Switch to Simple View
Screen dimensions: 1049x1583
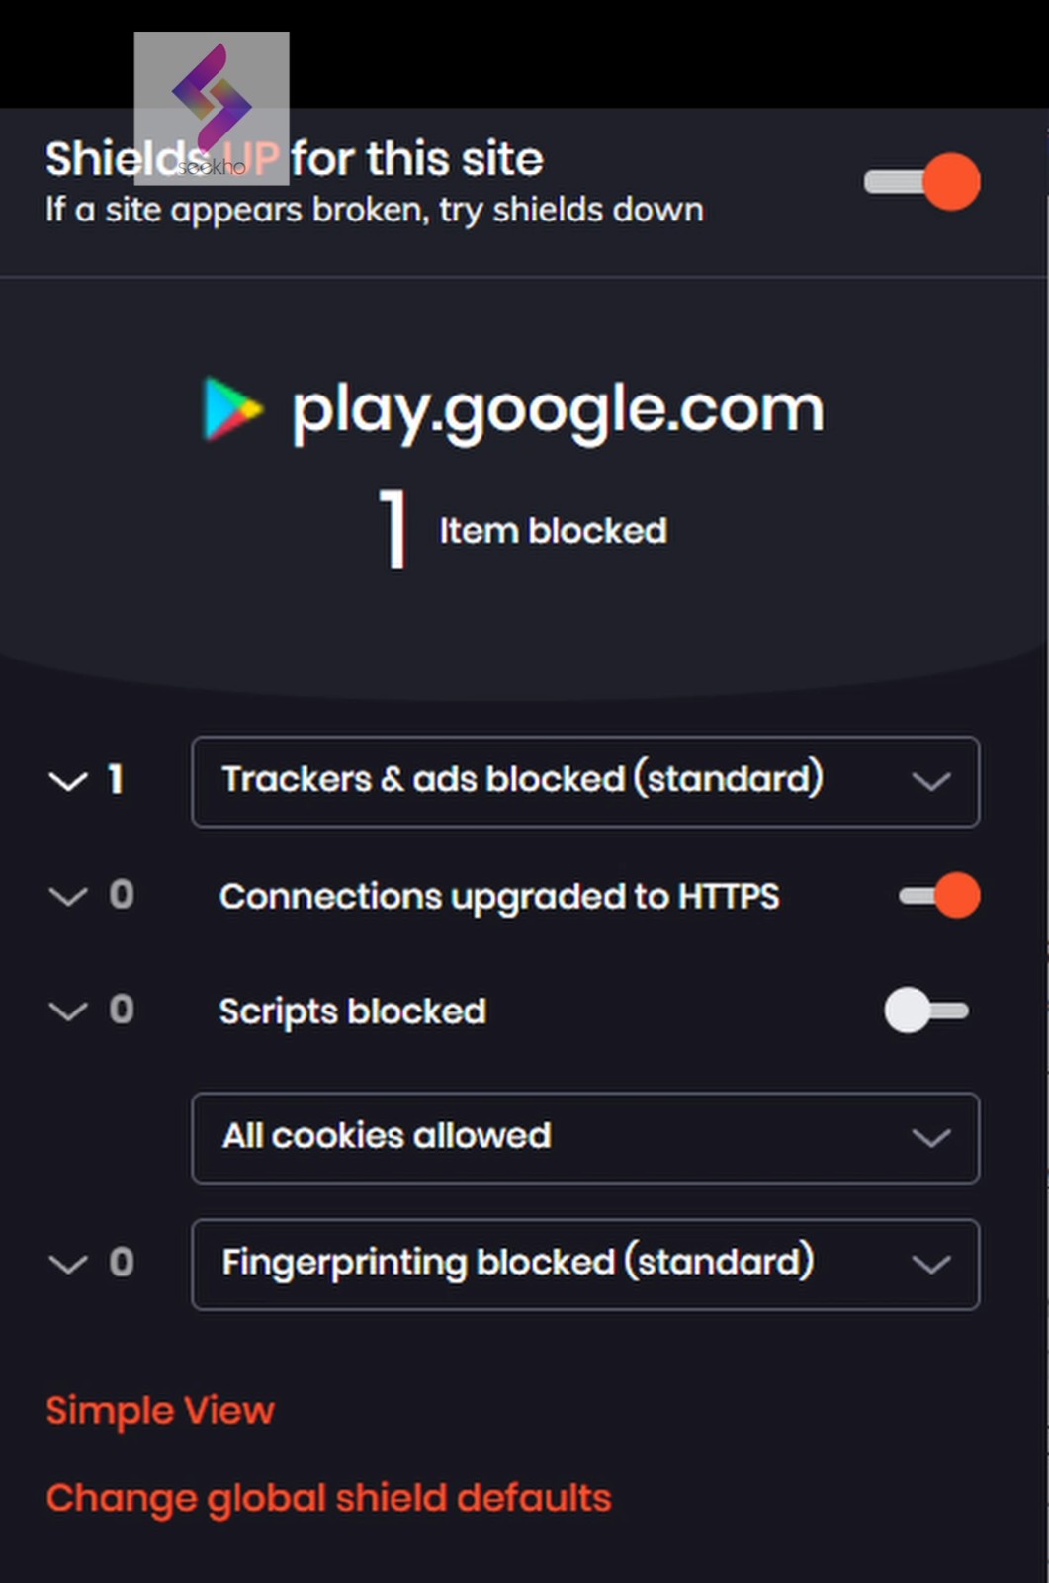tap(160, 1411)
